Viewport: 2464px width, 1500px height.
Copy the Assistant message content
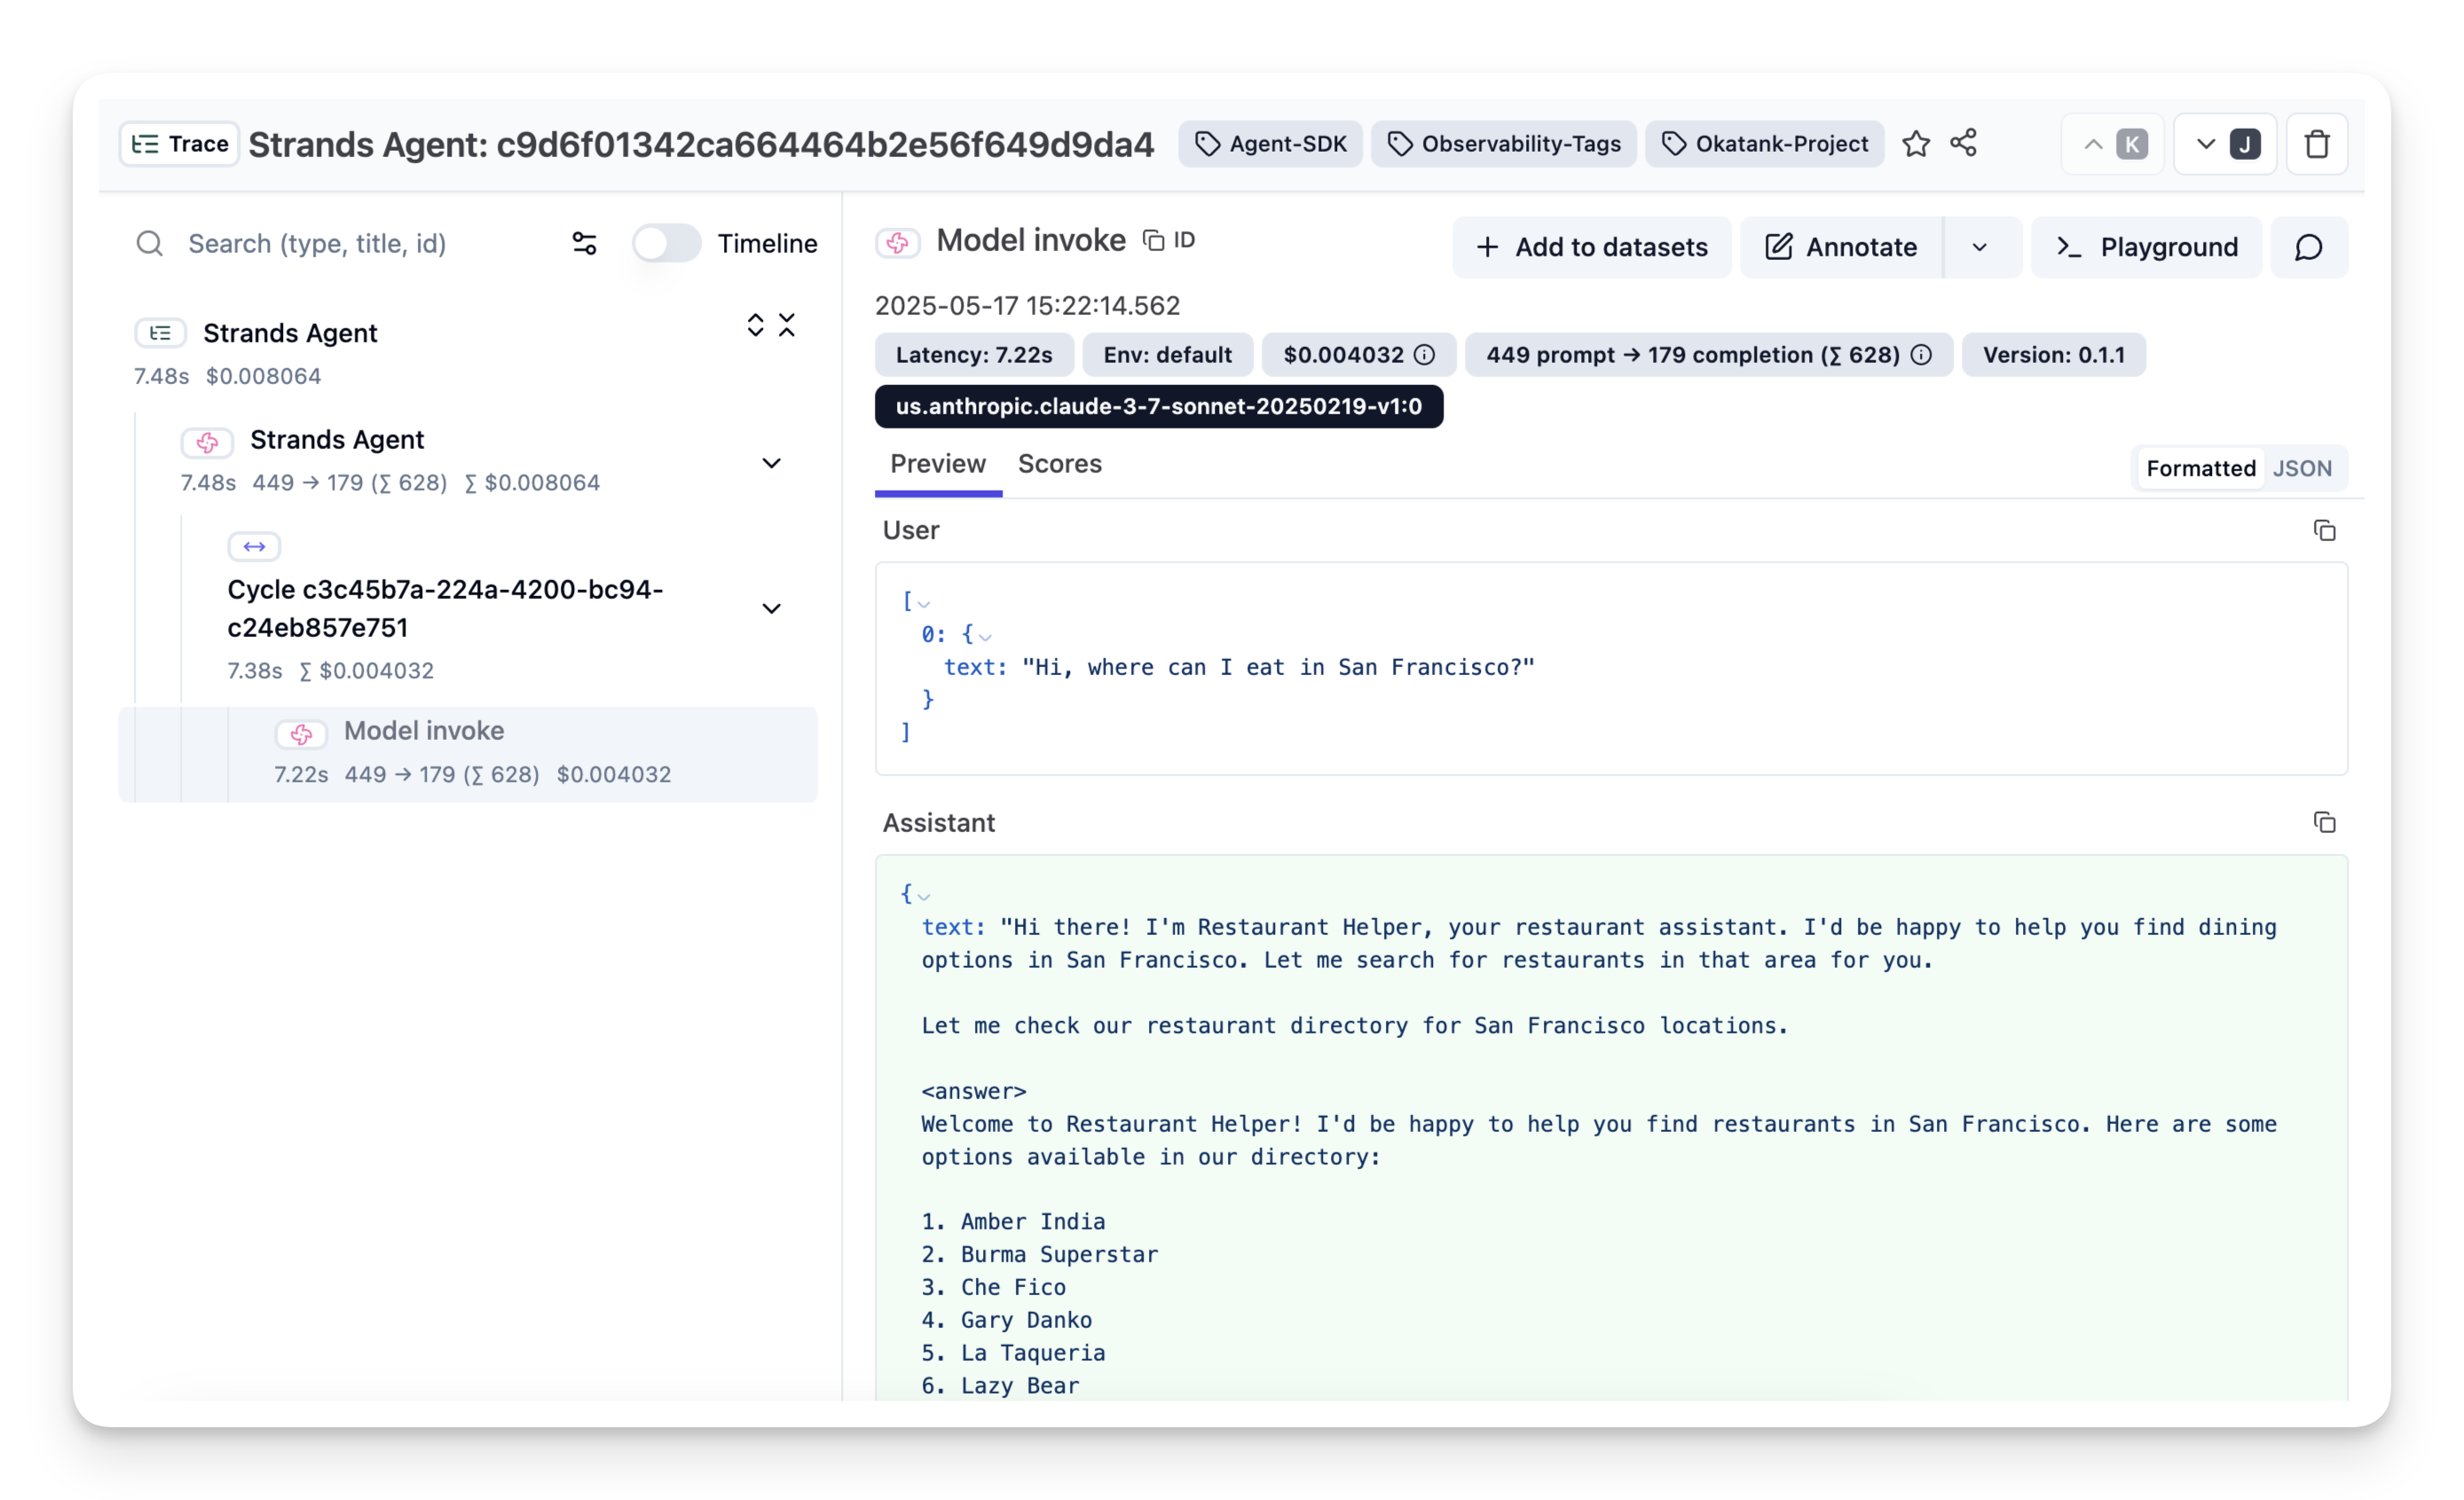tap(2324, 822)
